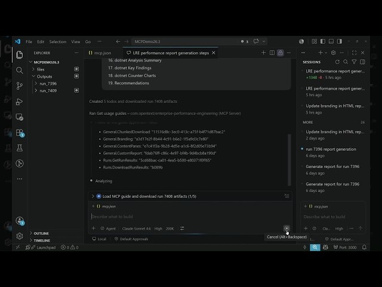The image size is (382, 287).
Task: Expand the files folder
Action: click(x=41, y=69)
